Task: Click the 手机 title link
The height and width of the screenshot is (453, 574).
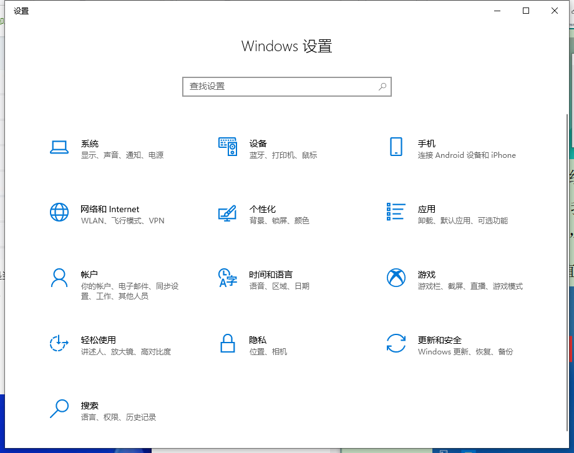Action: (427, 144)
